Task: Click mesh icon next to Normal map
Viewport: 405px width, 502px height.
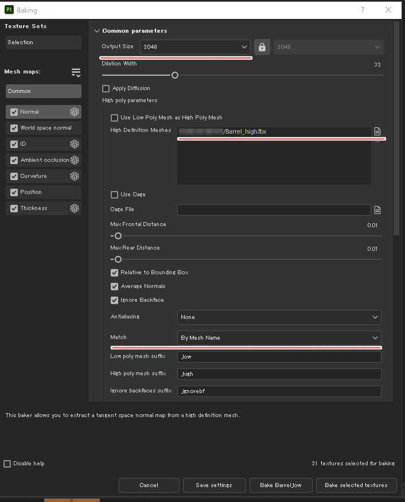Action: pyautogui.click(x=74, y=112)
